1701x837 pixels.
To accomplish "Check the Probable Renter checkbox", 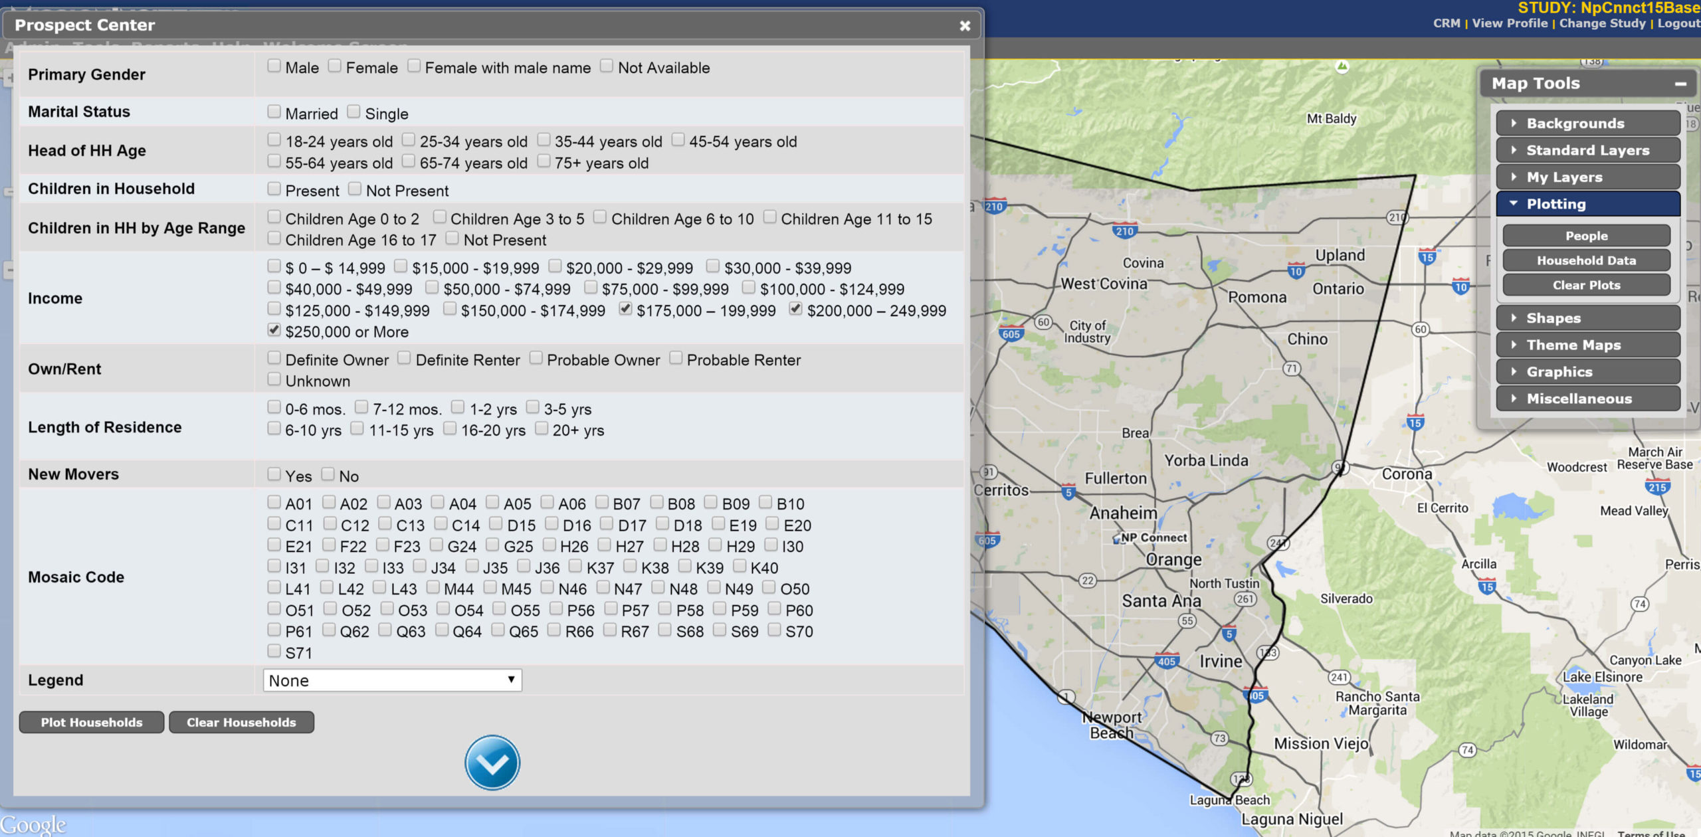I will point(676,358).
